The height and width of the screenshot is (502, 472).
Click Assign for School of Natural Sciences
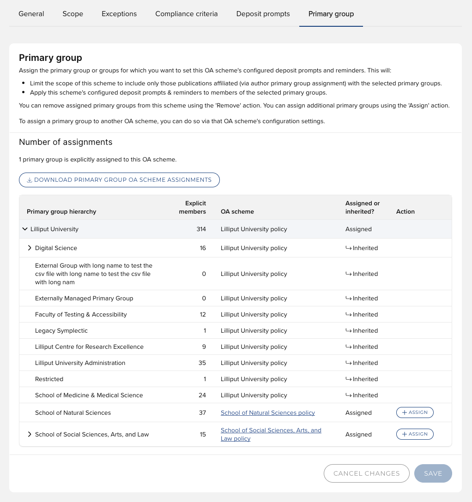click(415, 412)
